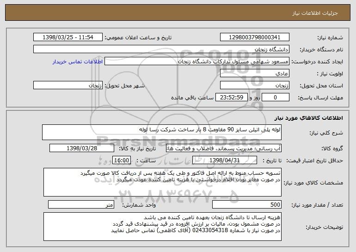Select the quantity field showing 500
This screenshot has height=252, width=356.
247,204
